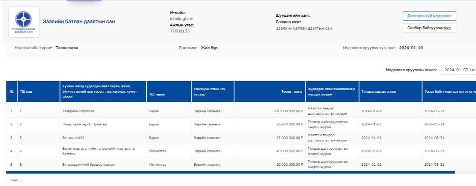
Task: Click the organization name heading link
Action: tap(79, 22)
